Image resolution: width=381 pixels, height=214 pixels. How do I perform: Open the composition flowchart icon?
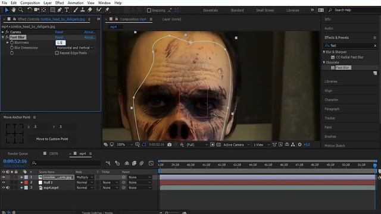click(293, 144)
